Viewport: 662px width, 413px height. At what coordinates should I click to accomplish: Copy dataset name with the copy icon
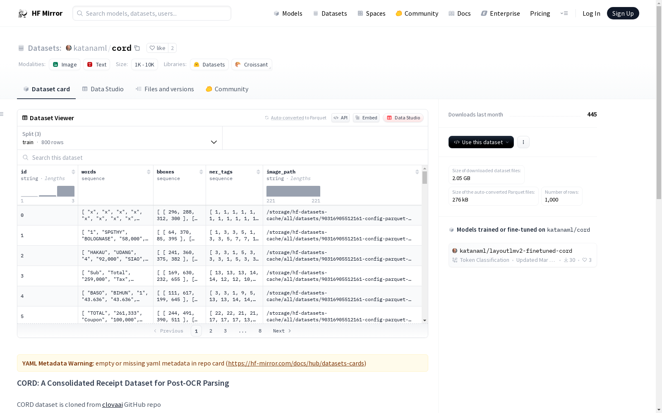click(137, 48)
